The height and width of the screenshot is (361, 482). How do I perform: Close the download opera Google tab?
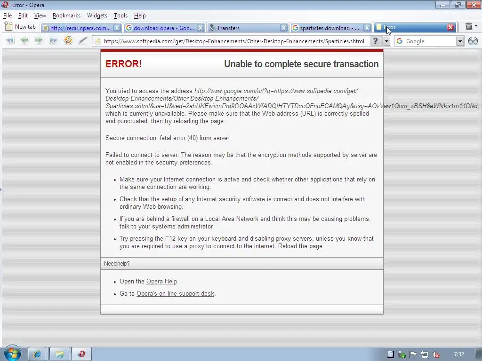pyautogui.click(x=201, y=28)
